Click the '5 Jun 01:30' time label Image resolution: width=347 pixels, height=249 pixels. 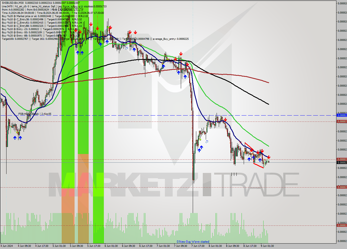coord(59,246)
